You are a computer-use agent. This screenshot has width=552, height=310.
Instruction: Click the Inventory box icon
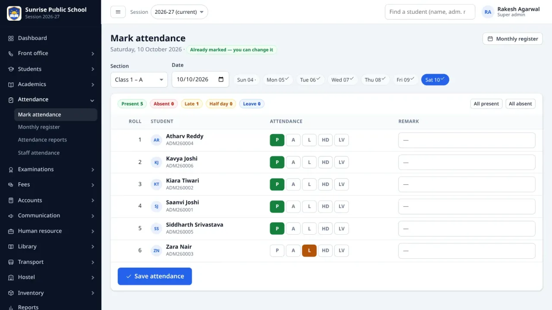pos(11,293)
